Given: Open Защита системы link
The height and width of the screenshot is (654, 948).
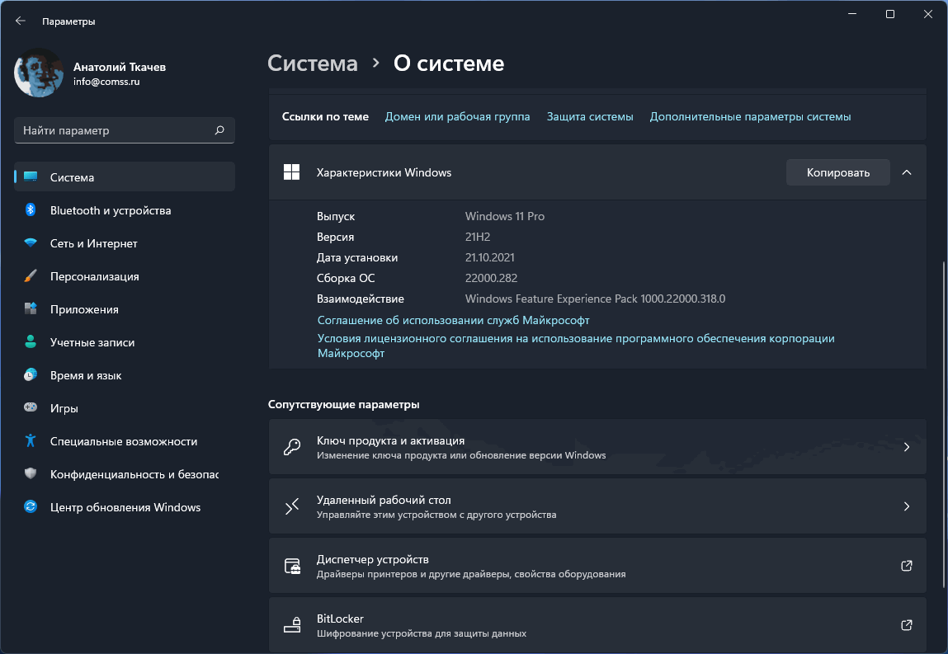Looking at the screenshot, I should coord(590,117).
